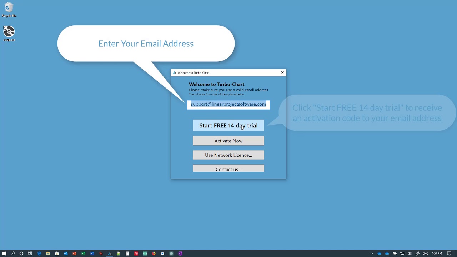Open network status tray icon
The height and width of the screenshot is (257, 457).
(x=402, y=253)
